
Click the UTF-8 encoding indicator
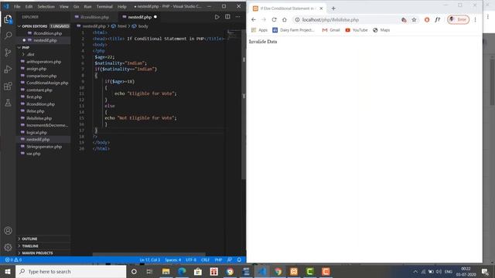tap(191, 259)
